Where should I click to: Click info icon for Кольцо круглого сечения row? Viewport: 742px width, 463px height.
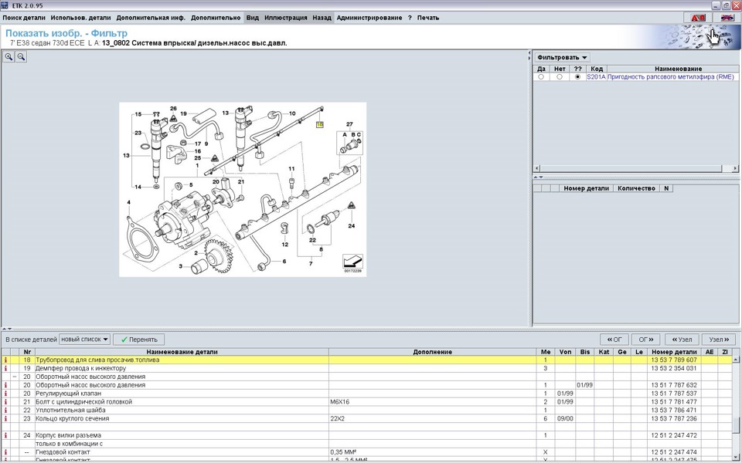tap(6, 419)
